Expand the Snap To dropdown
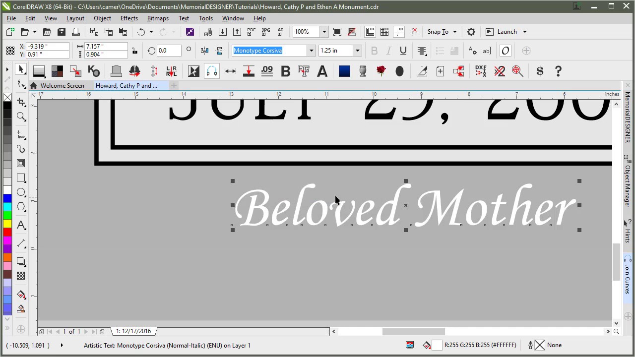The height and width of the screenshot is (357, 635). point(454,32)
